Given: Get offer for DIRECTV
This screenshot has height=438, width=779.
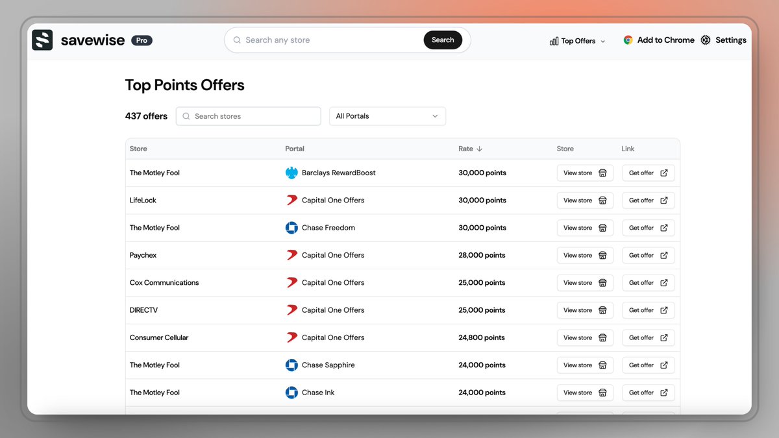Looking at the screenshot, I should tap(649, 310).
